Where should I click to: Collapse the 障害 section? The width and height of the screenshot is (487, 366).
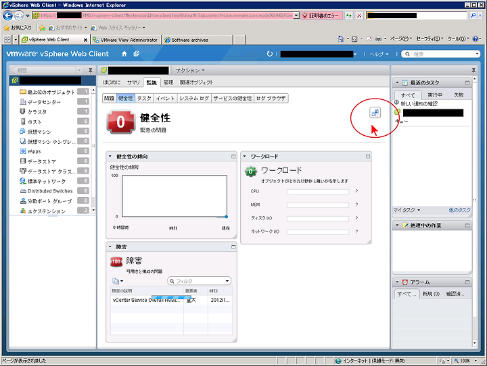(110, 247)
